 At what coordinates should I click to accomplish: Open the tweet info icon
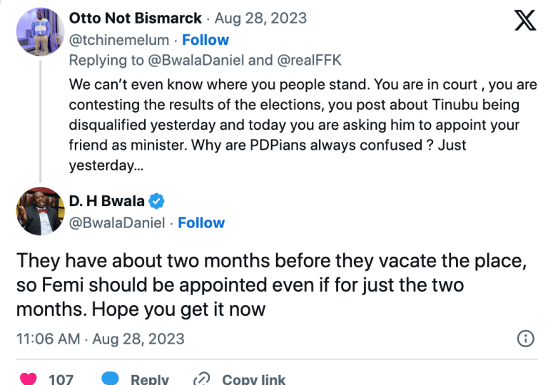pos(526,339)
